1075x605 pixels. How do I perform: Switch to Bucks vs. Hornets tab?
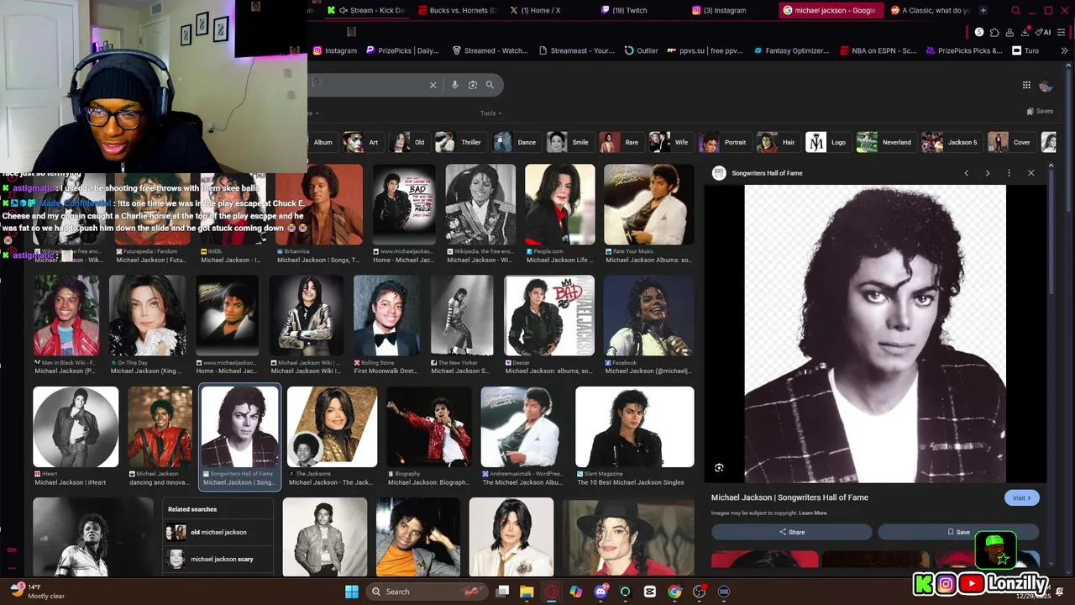pyautogui.click(x=457, y=10)
